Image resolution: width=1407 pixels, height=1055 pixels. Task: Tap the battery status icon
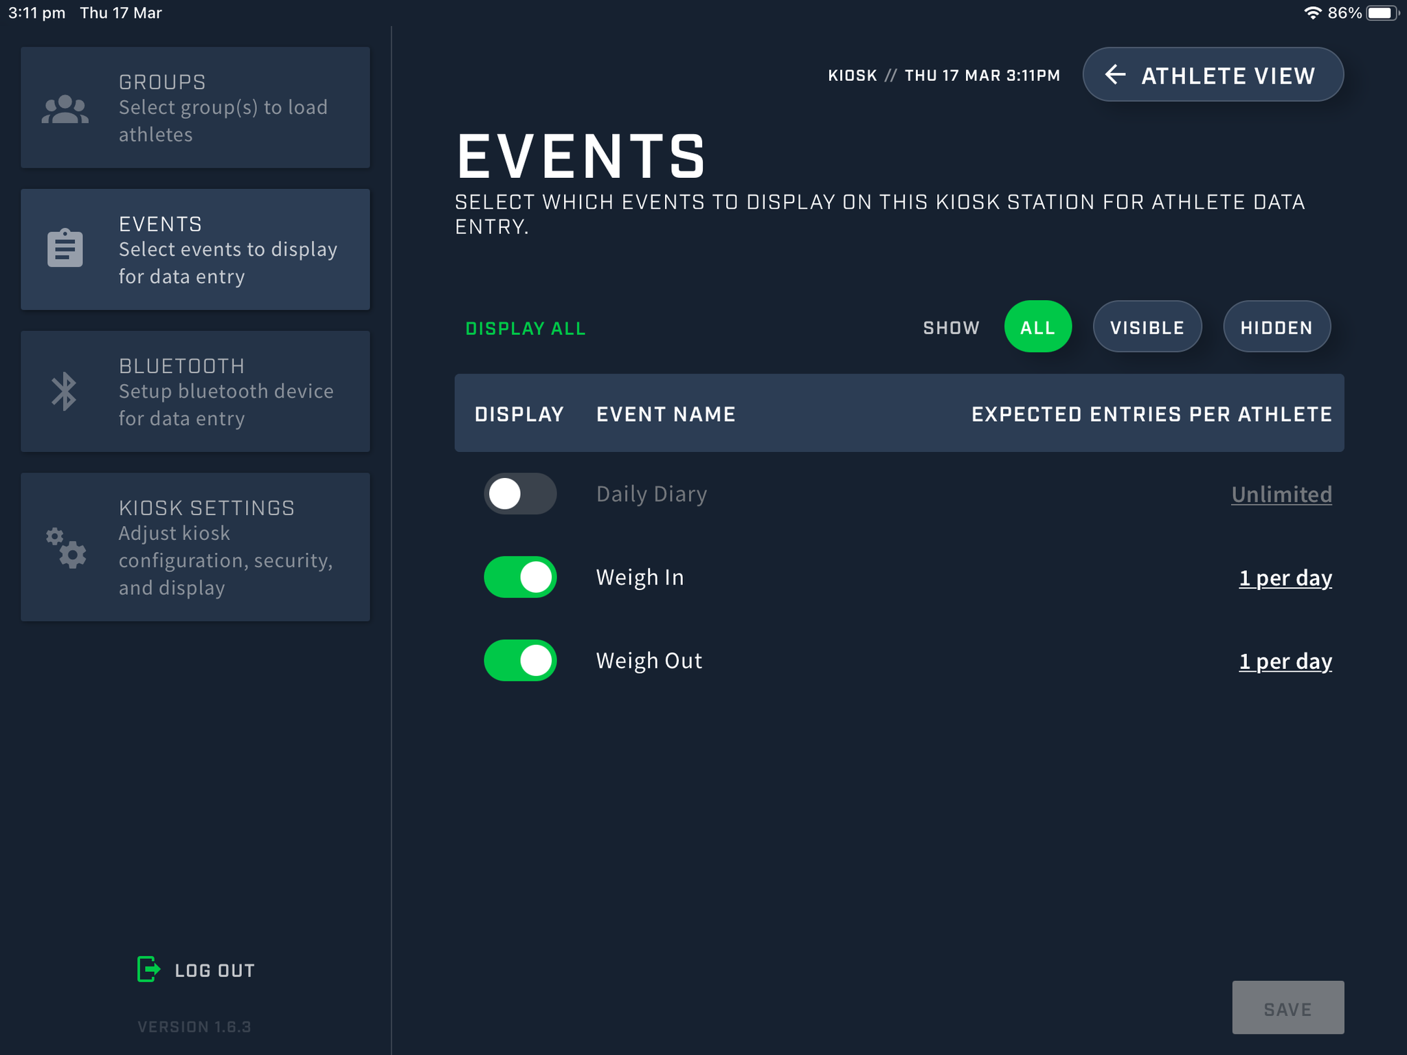pyautogui.click(x=1382, y=13)
